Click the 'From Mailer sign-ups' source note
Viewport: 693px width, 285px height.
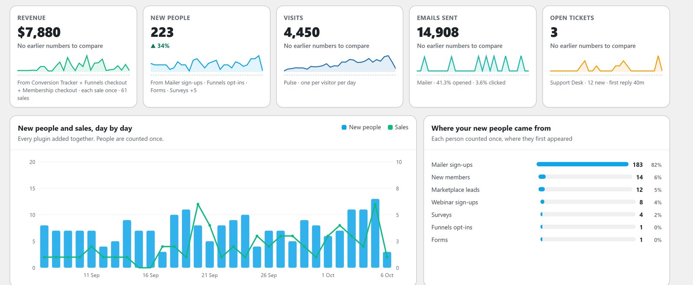(199, 87)
